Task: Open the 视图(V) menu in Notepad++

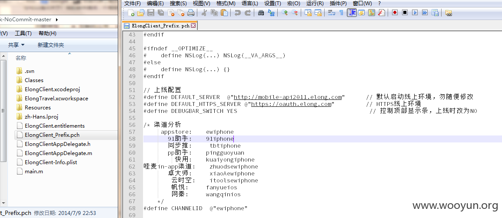Action: click(201, 3)
